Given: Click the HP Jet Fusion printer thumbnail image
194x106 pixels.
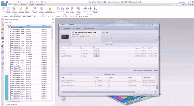Looking at the screenshot, I should pyautogui.click(x=65, y=37).
